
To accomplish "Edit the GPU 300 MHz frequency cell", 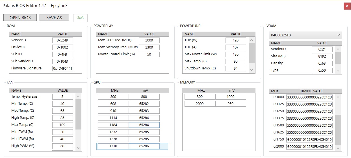I will coord(113,96).
